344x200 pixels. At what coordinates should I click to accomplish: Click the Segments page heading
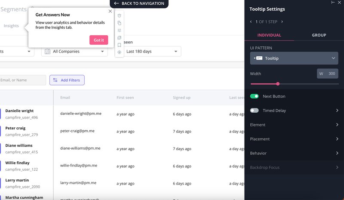(13, 9)
